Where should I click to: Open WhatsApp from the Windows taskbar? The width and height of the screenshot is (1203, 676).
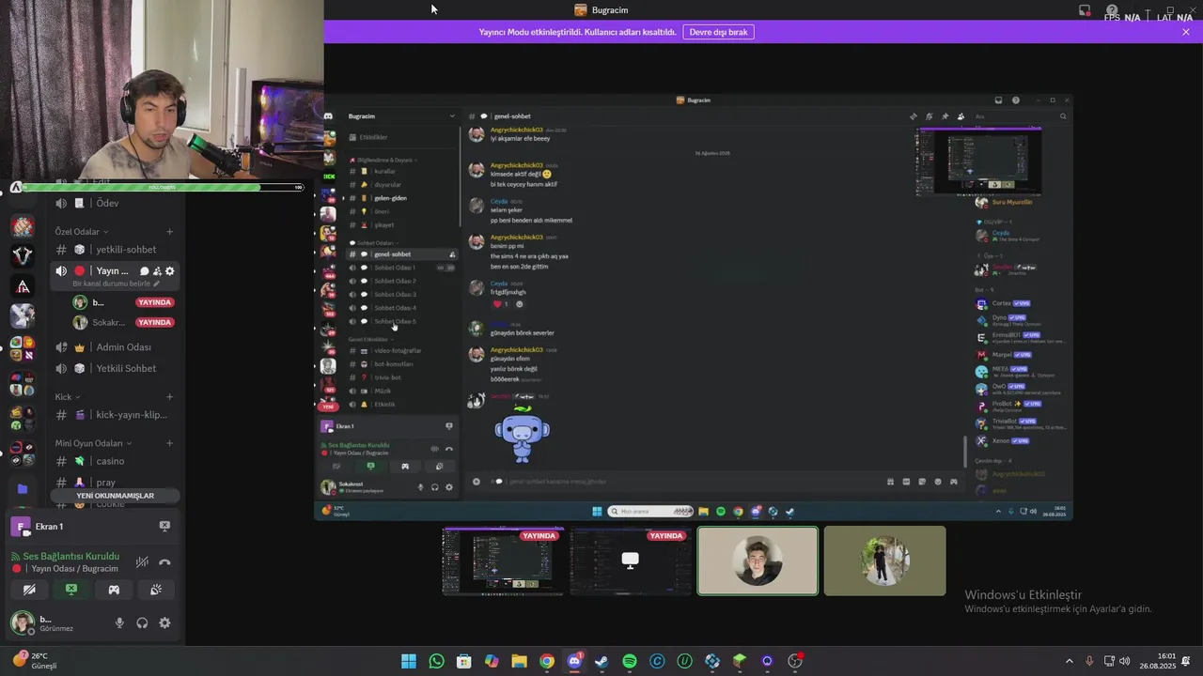pos(436,661)
